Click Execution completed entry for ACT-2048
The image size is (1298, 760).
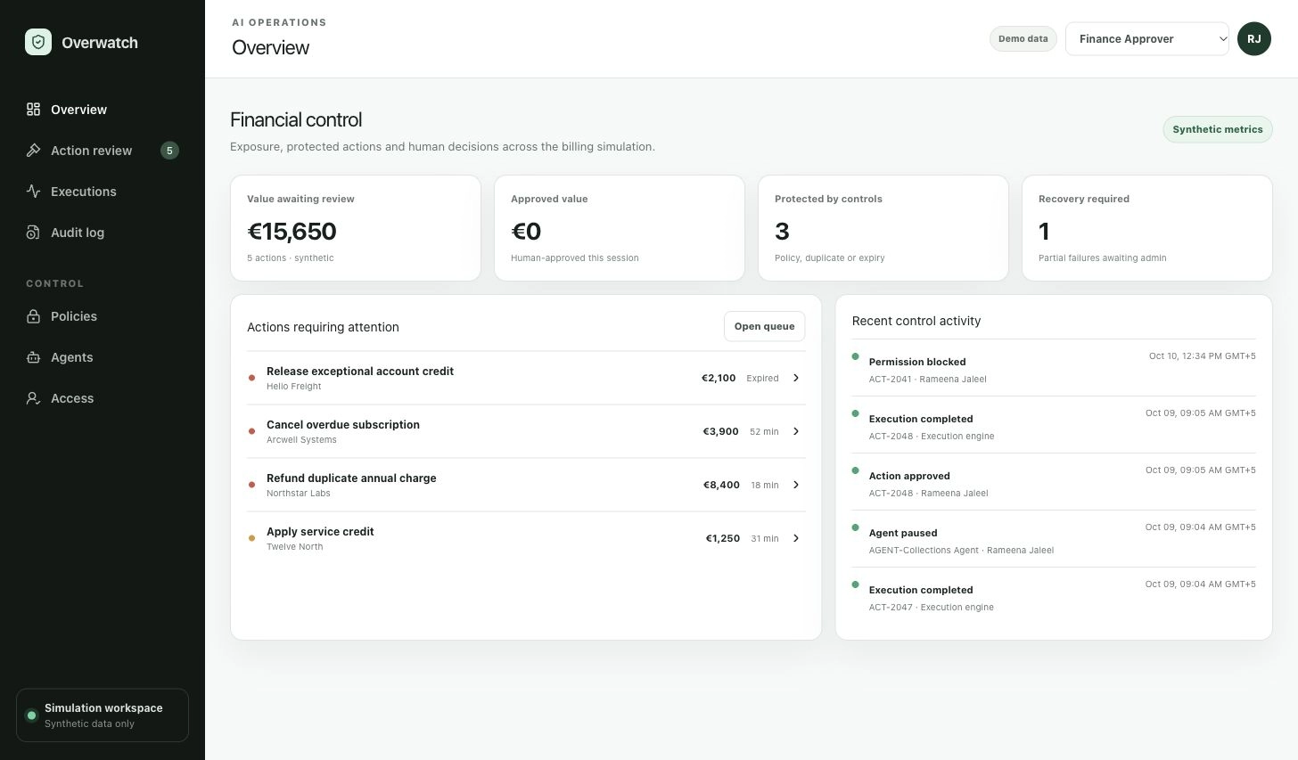pos(1054,425)
